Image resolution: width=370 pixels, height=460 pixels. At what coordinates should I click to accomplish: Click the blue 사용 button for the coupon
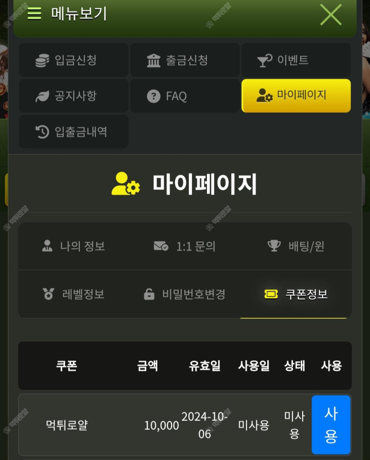point(331,425)
